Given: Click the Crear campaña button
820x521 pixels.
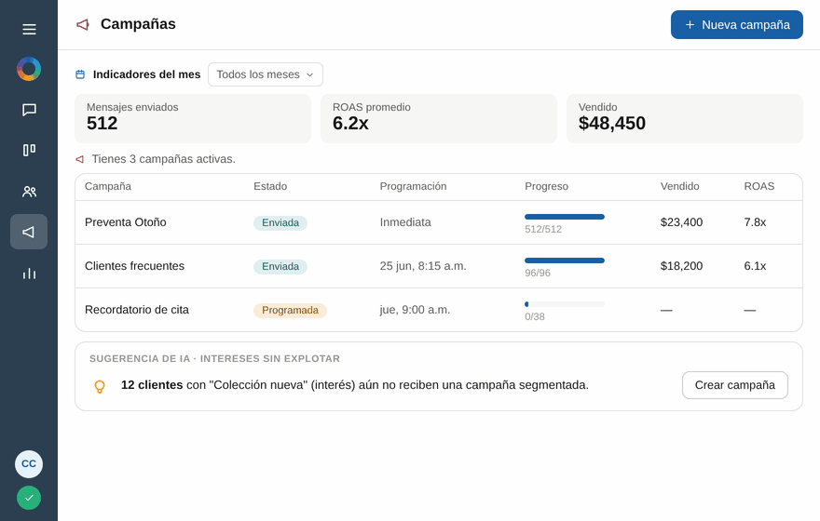Looking at the screenshot, I should (735, 385).
